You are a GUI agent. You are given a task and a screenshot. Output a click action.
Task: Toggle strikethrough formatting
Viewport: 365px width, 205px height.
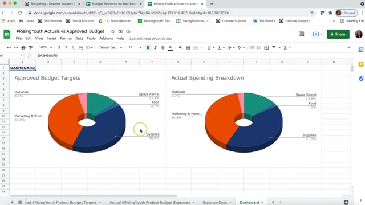click(163, 48)
